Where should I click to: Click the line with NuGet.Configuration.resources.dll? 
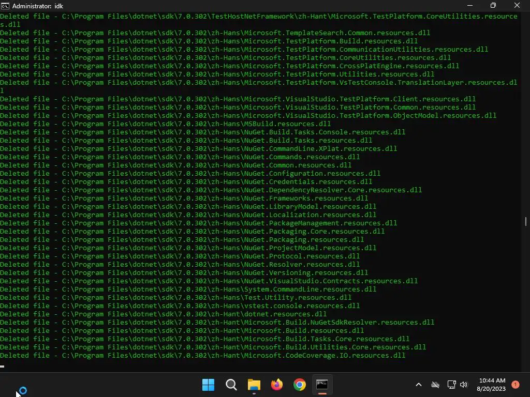click(x=190, y=174)
